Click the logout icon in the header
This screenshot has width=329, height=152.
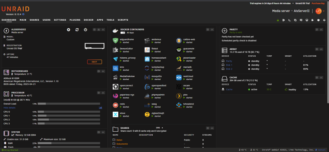pos(284,20)
